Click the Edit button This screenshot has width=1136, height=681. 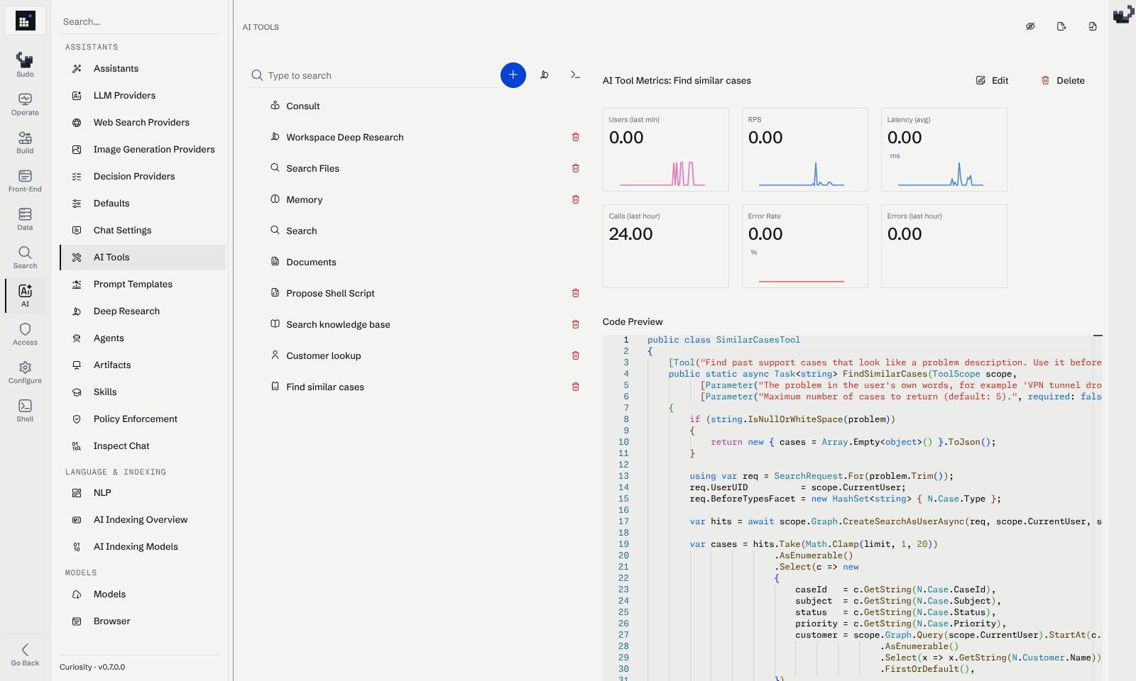992,80
